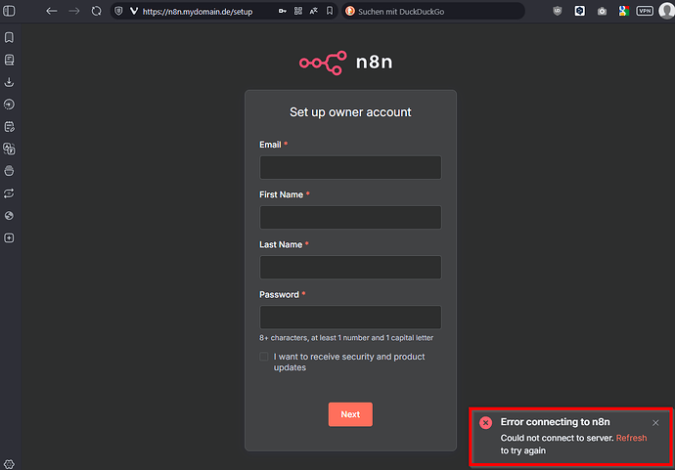This screenshot has width=675, height=470.
Task: Open the user profile avatar
Action: click(667, 11)
